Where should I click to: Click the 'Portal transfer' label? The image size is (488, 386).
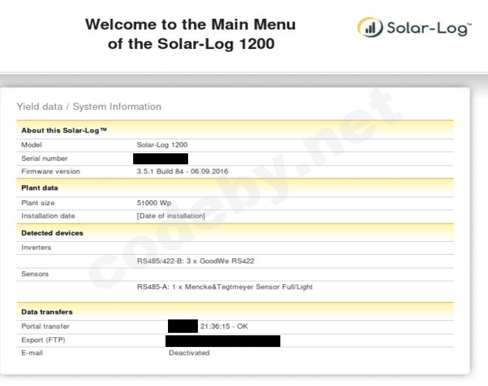click(45, 326)
